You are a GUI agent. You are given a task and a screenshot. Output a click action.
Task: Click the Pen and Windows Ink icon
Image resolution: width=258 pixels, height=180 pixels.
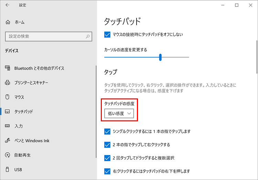8,141
